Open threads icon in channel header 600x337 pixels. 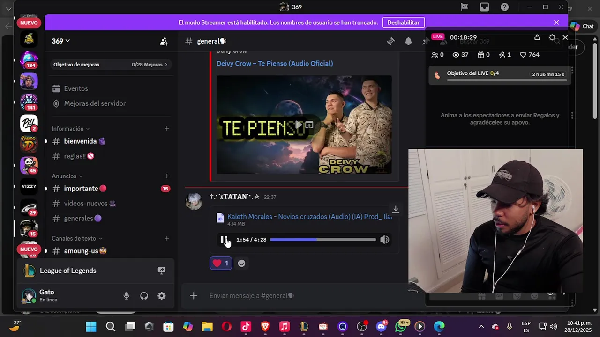(391, 42)
